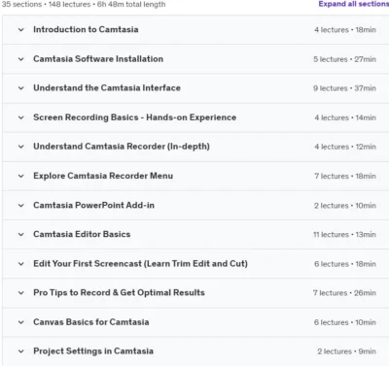Open Camtasia PowerPoint Add-in section title
Image resolution: width=389 pixels, height=366 pixels.
(93, 205)
